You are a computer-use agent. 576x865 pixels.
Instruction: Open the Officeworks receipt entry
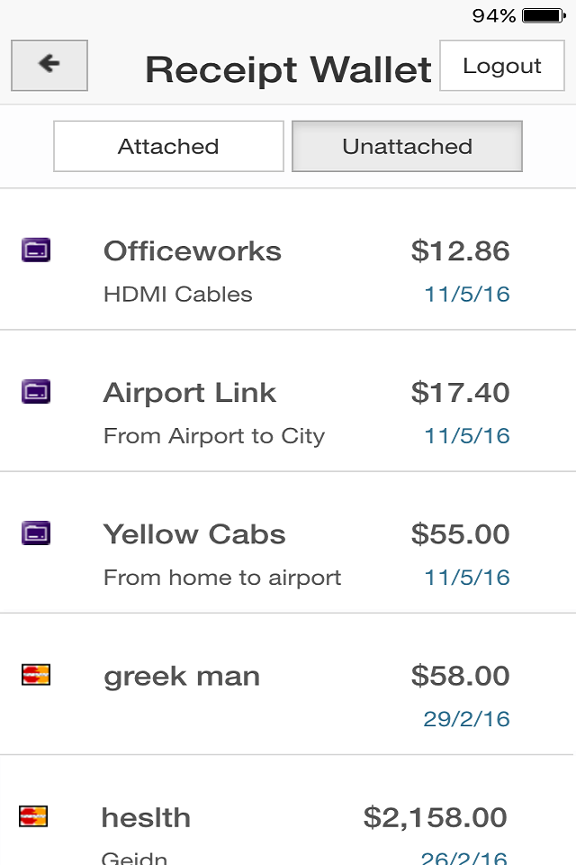click(288, 259)
